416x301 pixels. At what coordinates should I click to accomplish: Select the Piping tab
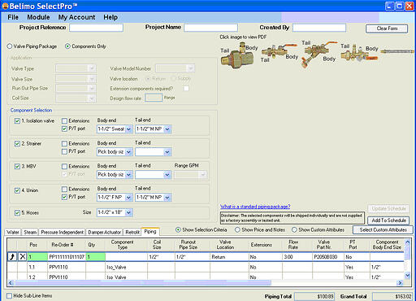click(150, 232)
